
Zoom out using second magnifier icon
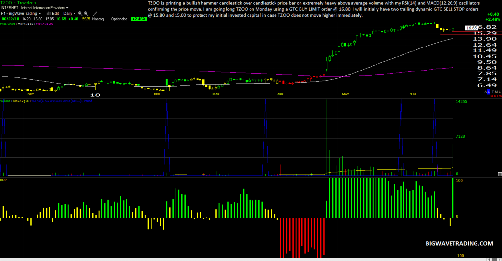pyautogui.click(x=86, y=13)
